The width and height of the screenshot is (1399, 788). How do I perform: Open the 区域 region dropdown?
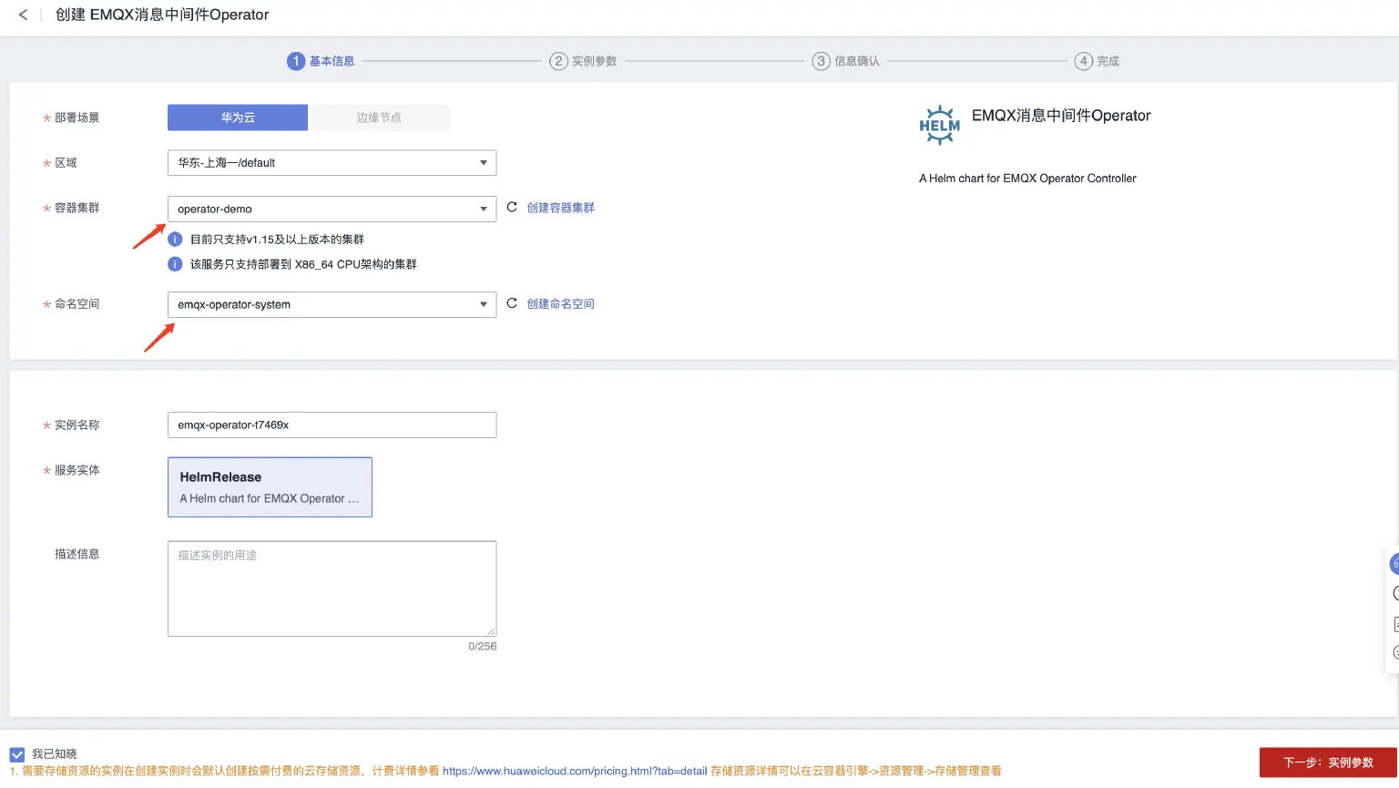[332, 163]
